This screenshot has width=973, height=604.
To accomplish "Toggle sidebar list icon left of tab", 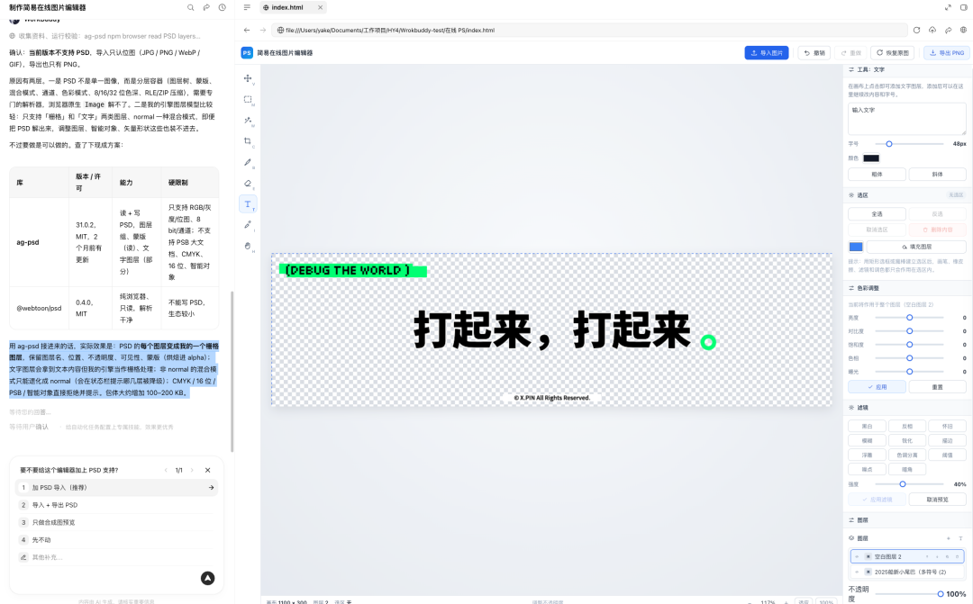I will coord(247,7).
